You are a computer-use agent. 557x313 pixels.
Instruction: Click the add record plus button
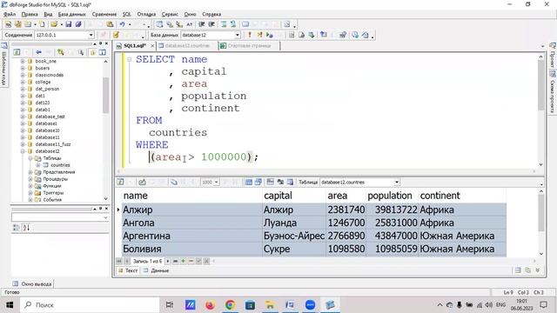pyautogui.click(x=183, y=261)
